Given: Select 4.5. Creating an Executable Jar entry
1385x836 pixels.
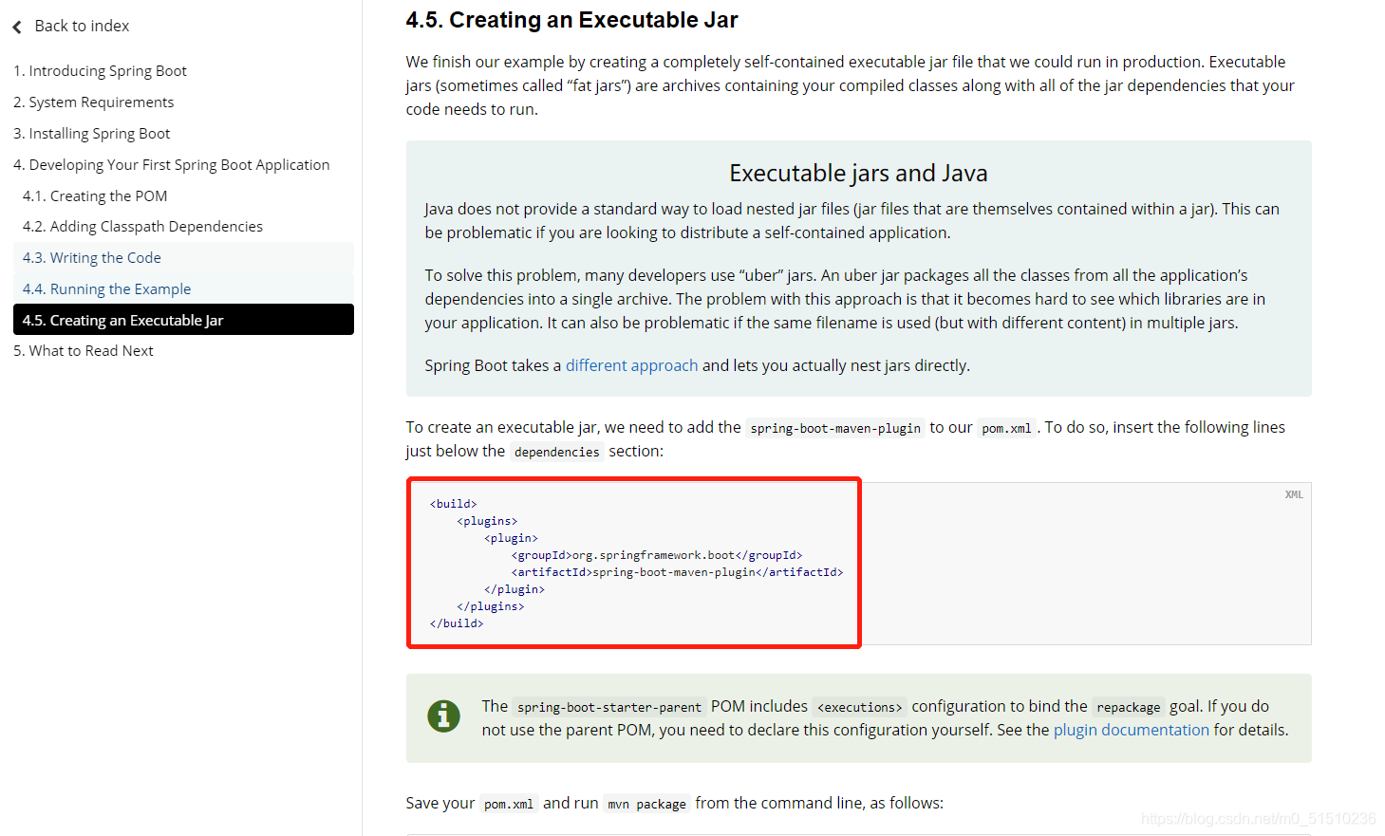Looking at the screenshot, I should tap(183, 320).
